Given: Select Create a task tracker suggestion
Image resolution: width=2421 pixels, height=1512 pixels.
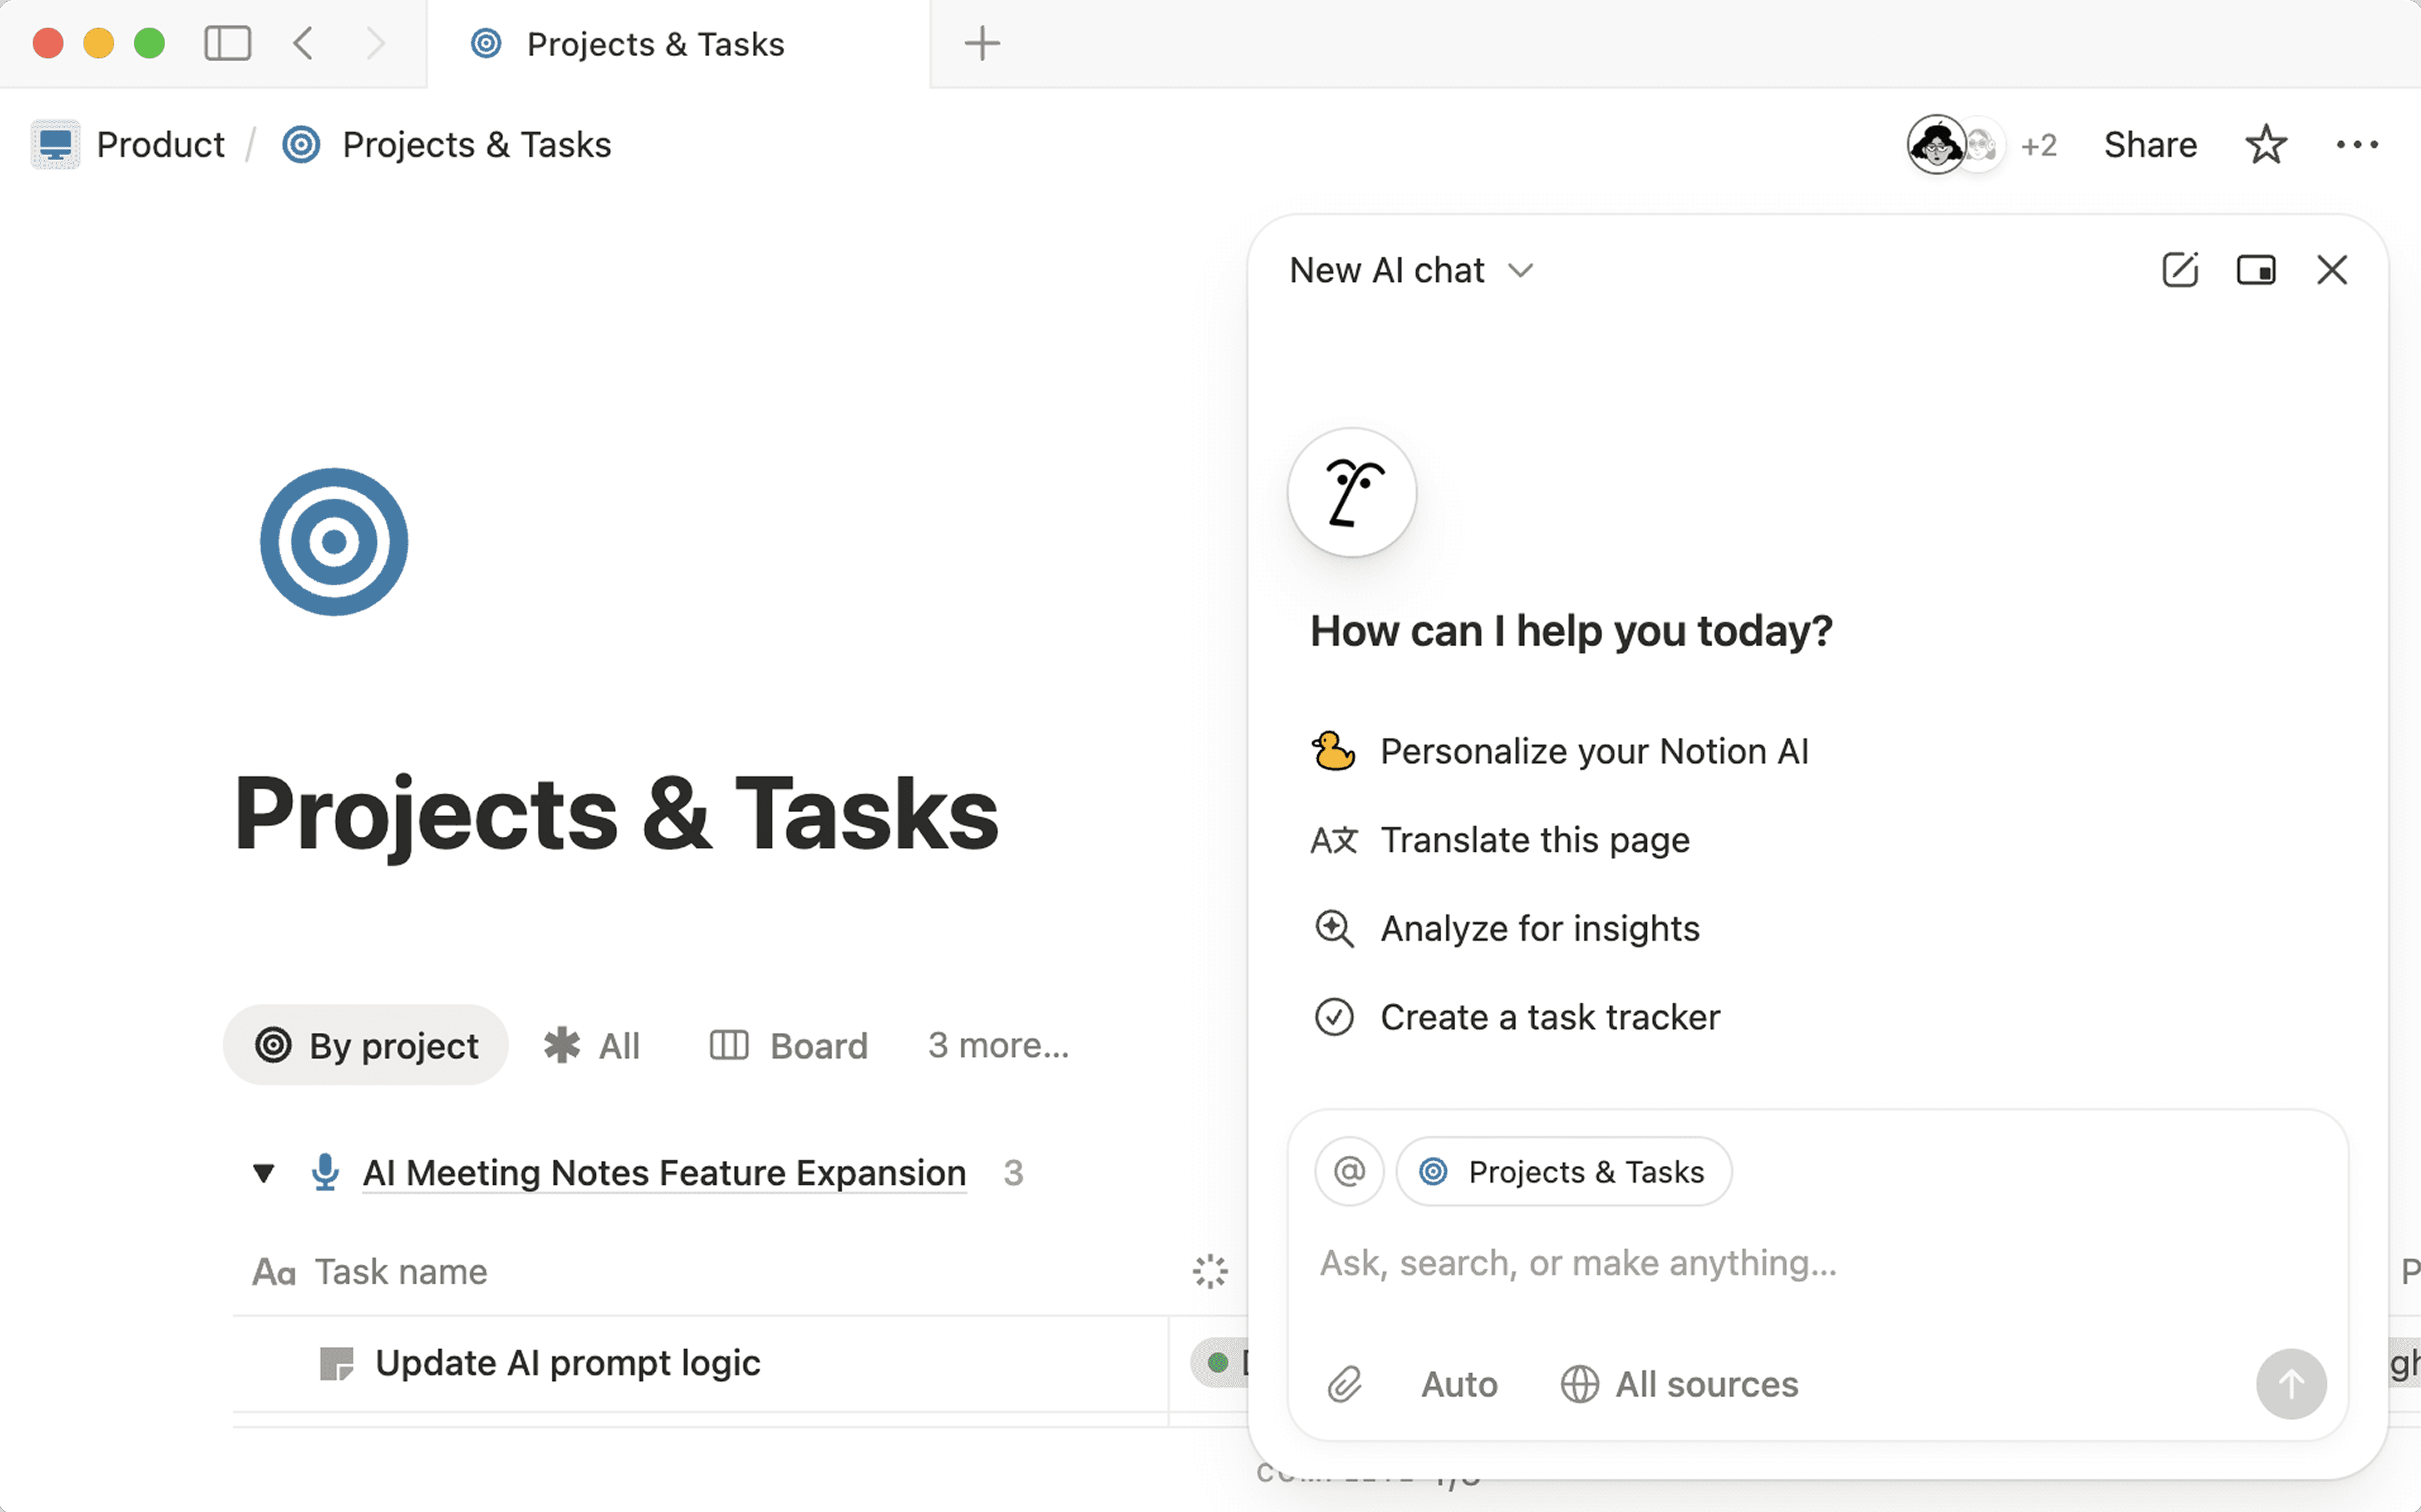Looking at the screenshot, I should 1549,1017.
